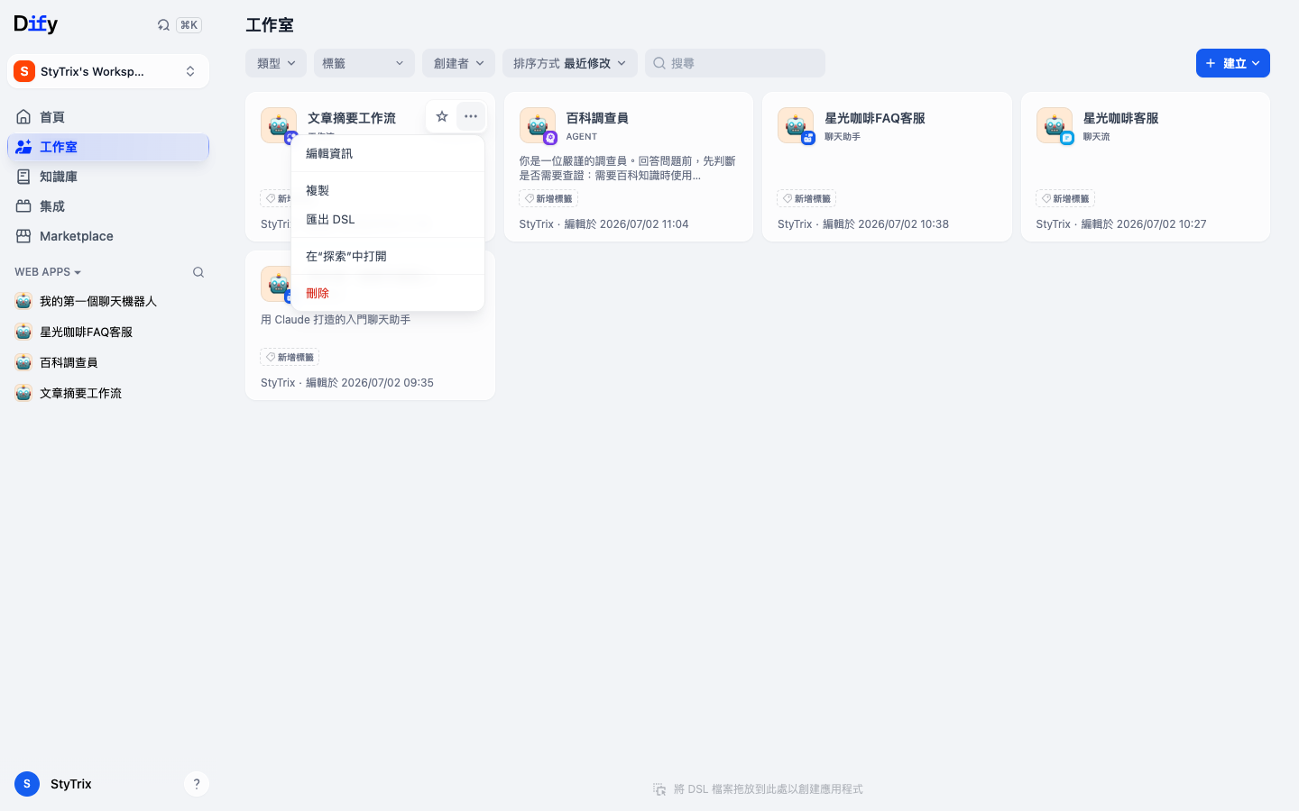Screen dimensions: 1299x811
Task: Click the support headset icon
Action: [163, 25]
